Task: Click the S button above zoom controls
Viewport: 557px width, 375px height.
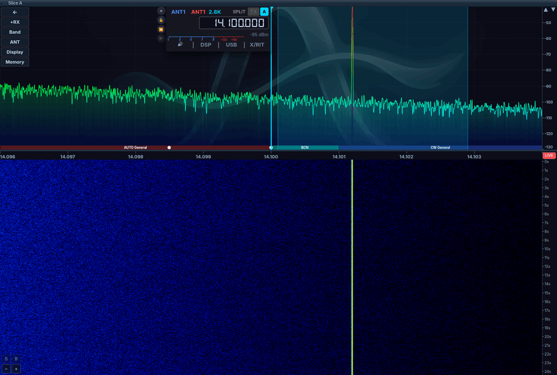Action: click(6, 359)
